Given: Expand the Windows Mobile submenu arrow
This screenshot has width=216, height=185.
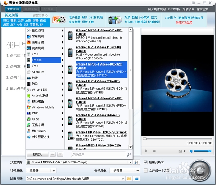Looking at the screenshot, I should [x=63, y=107].
